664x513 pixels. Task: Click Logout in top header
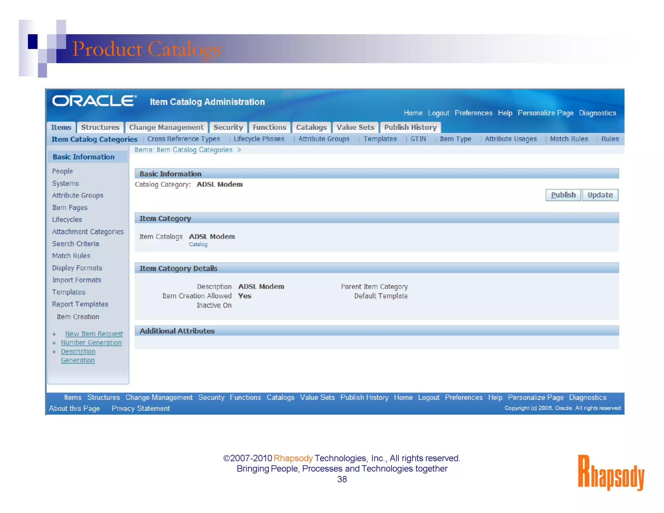click(x=438, y=113)
